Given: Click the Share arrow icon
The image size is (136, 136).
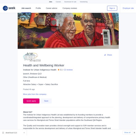Looking at the screenshot, I should pyautogui.click(x=105, y=55).
